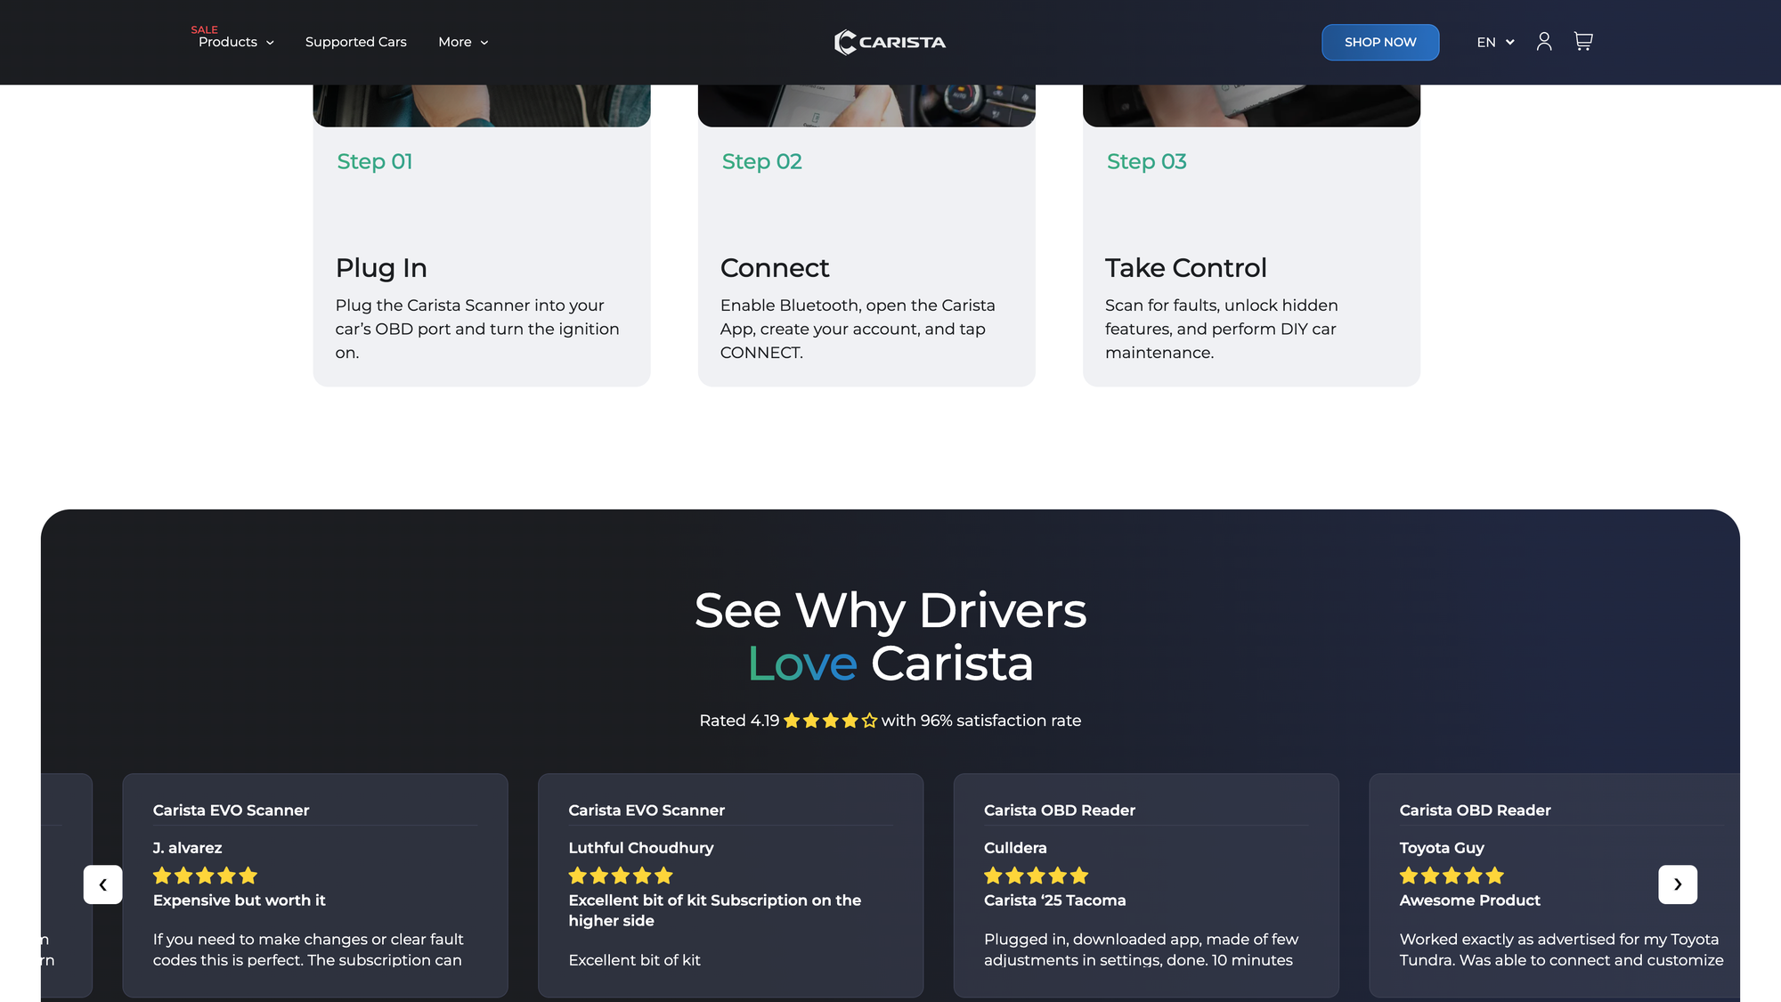This screenshot has width=1781, height=1002.
Task: Click "with 96% satisfaction rate" text
Action: (x=981, y=721)
